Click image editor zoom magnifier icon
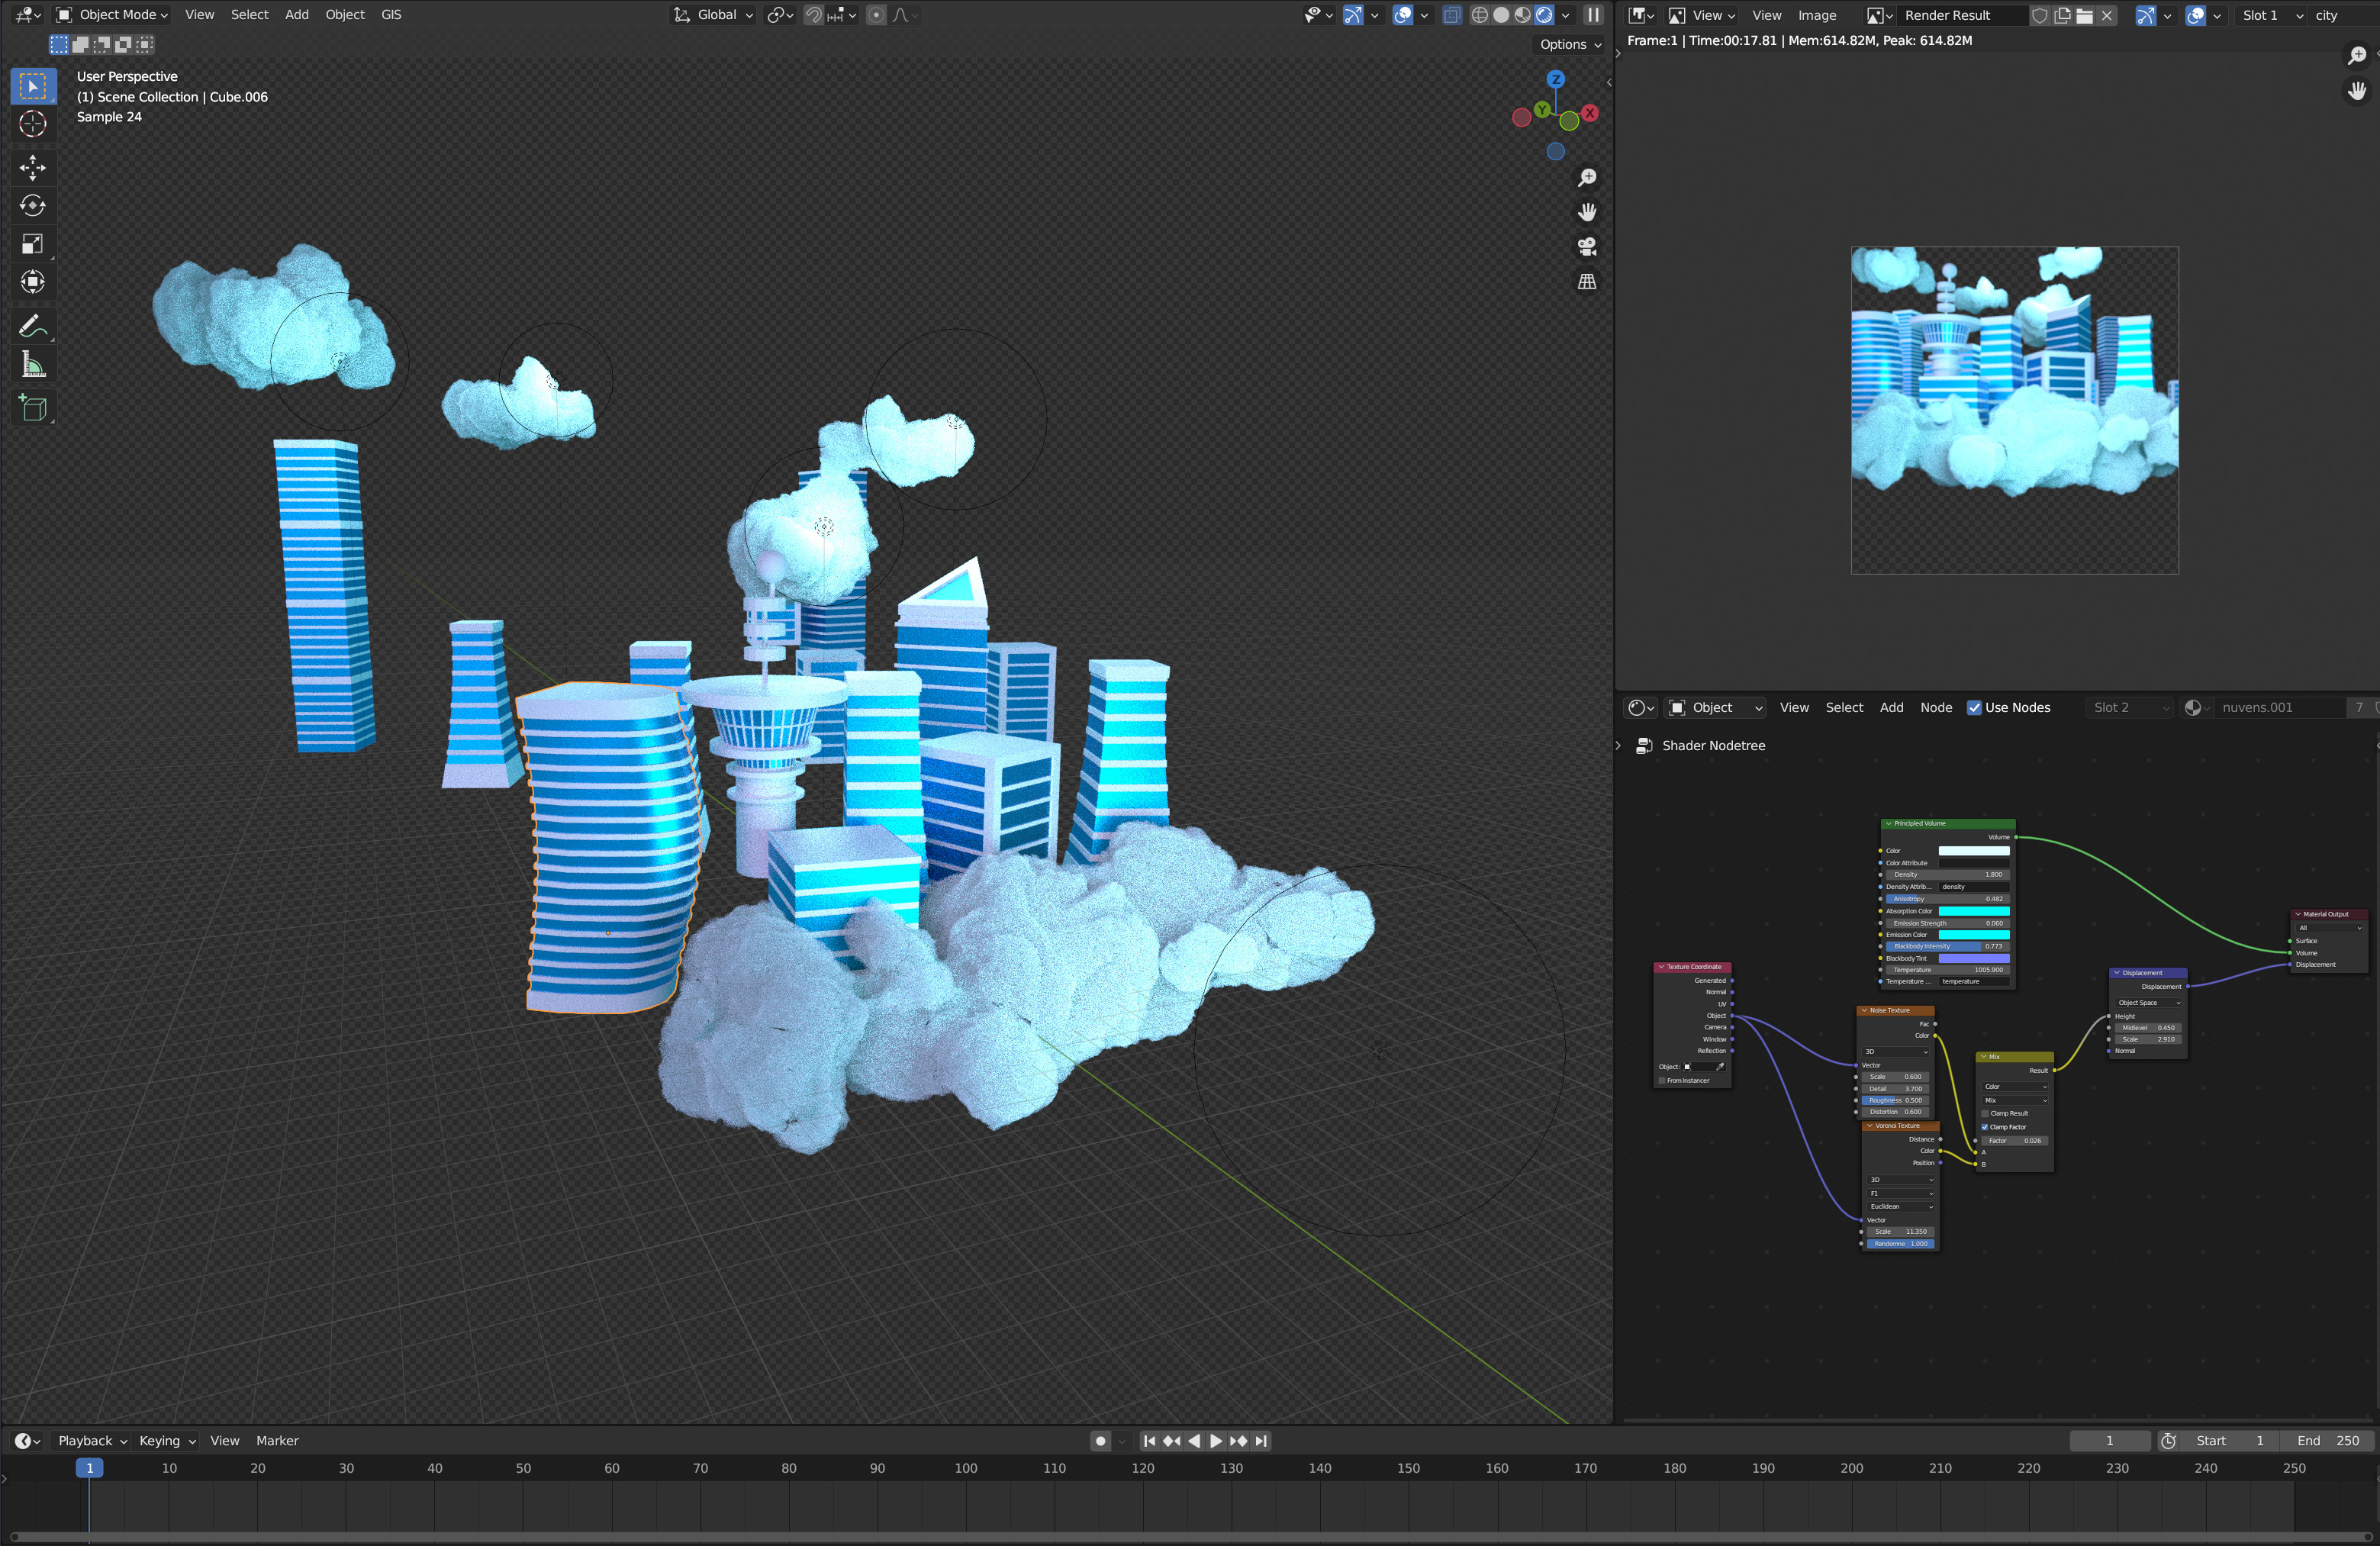2380x1546 pixels. coord(2357,56)
